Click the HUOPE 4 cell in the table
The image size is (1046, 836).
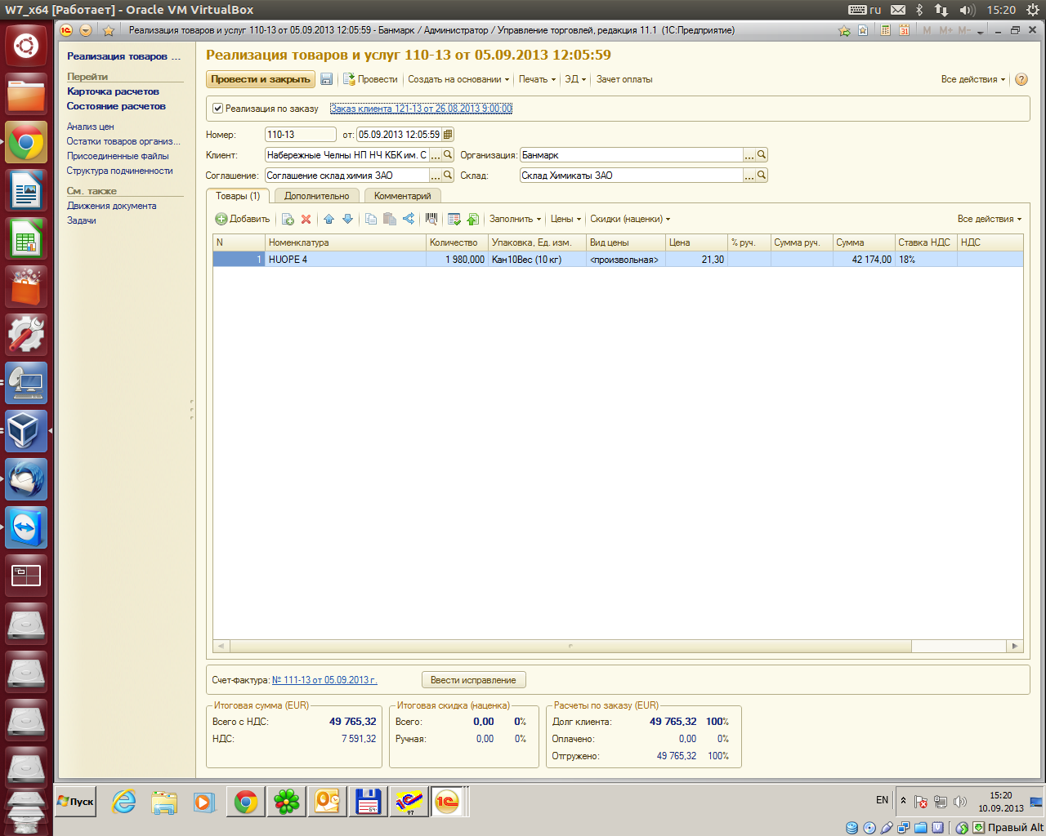tap(346, 260)
